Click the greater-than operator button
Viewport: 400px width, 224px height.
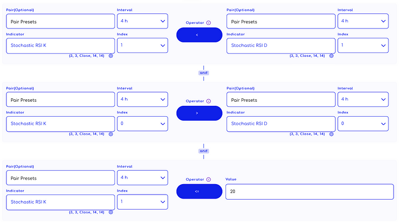199,113
